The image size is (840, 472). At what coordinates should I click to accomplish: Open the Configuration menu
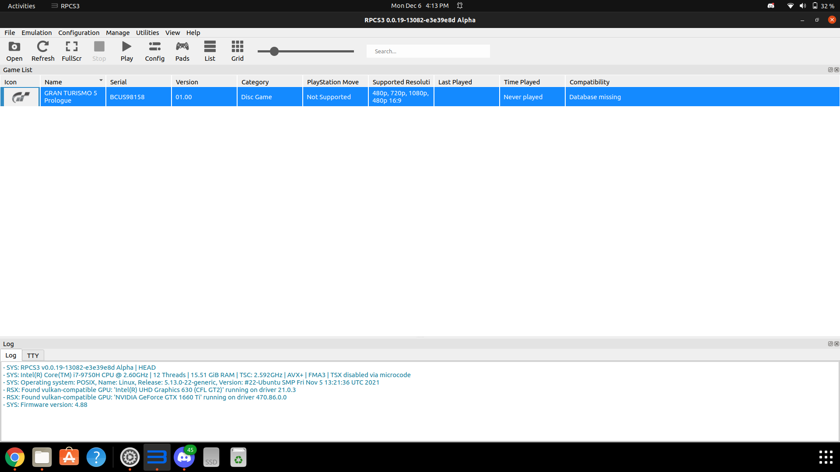coord(79,32)
